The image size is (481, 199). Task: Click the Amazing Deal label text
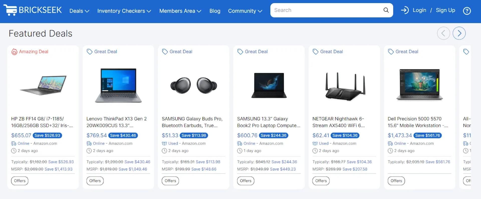34,52
